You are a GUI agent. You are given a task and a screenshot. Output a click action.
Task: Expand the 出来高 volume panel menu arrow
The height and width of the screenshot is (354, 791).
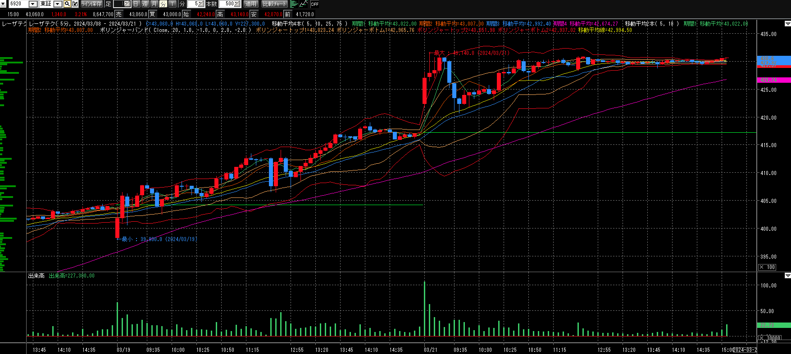click(x=787, y=275)
